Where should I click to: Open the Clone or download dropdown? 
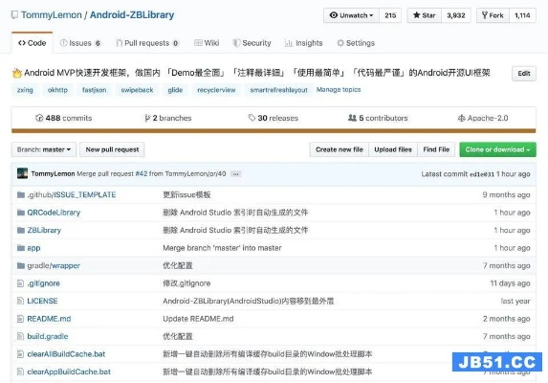[x=497, y=149]
